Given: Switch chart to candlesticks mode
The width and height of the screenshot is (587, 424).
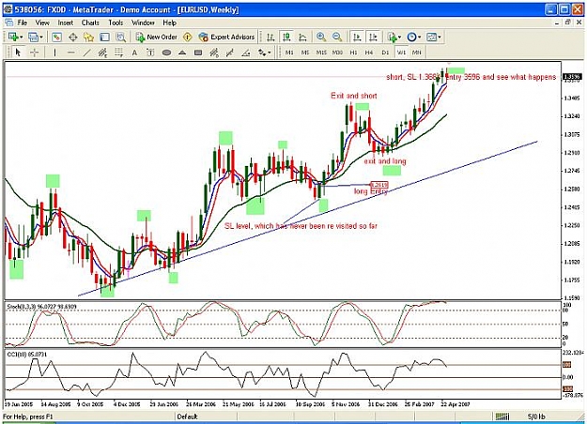Looking at the screenshot, I should [286, 37].
